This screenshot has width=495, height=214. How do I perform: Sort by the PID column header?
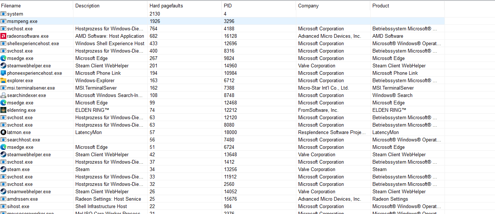click(x=259, y=6)
